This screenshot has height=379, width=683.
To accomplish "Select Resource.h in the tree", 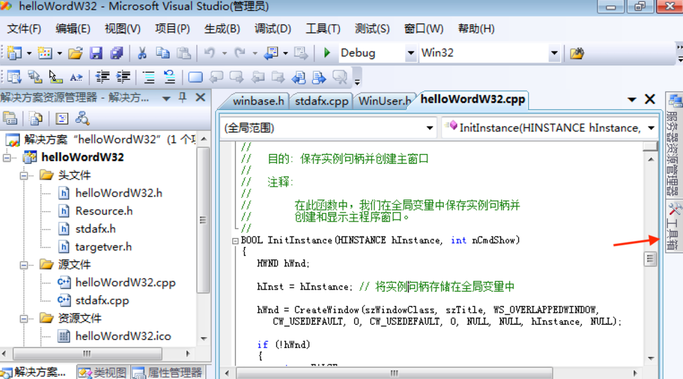I will [x=103, y=211].
